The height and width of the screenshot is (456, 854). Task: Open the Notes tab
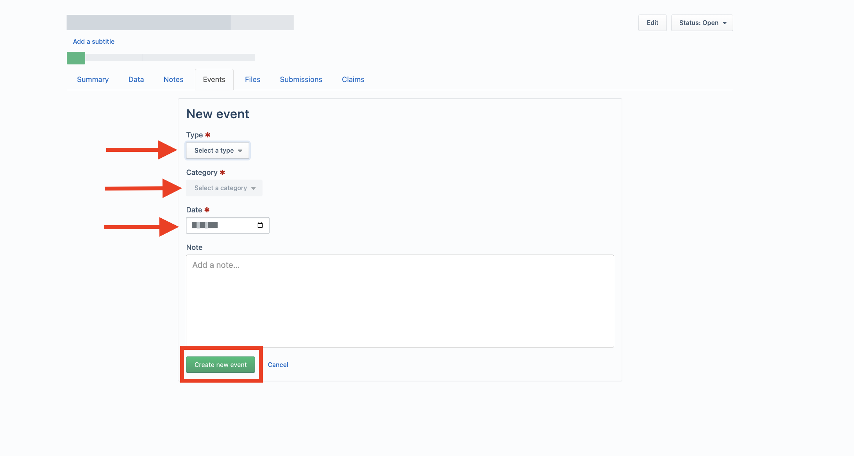coord(173,79)
